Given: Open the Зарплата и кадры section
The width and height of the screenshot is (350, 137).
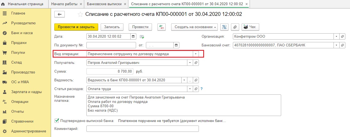Looking at the screenshot, I should coord(26,92).
